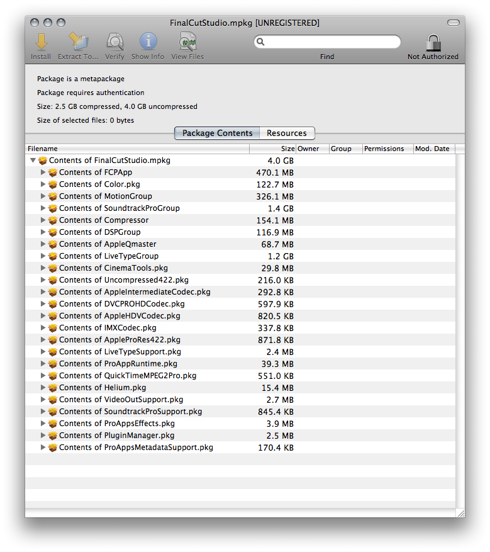The image size is (490, 552).
Task: Expand Contents of AppleHDVCodec.pkg disclosure triangle
Action: pyautogui.click(x=43, y=316)
